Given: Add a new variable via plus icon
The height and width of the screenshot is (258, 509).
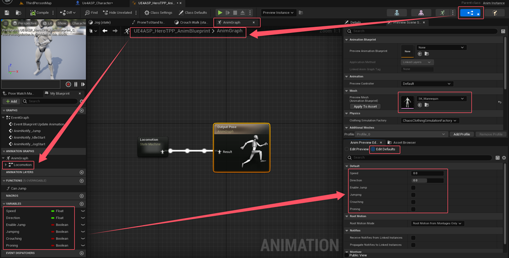Looking at the screenshot, I should [82, 204].
